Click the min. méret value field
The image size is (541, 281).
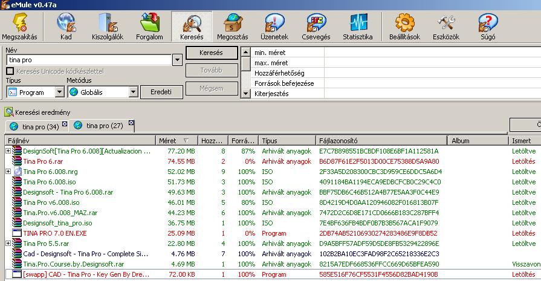click(432, 53)
